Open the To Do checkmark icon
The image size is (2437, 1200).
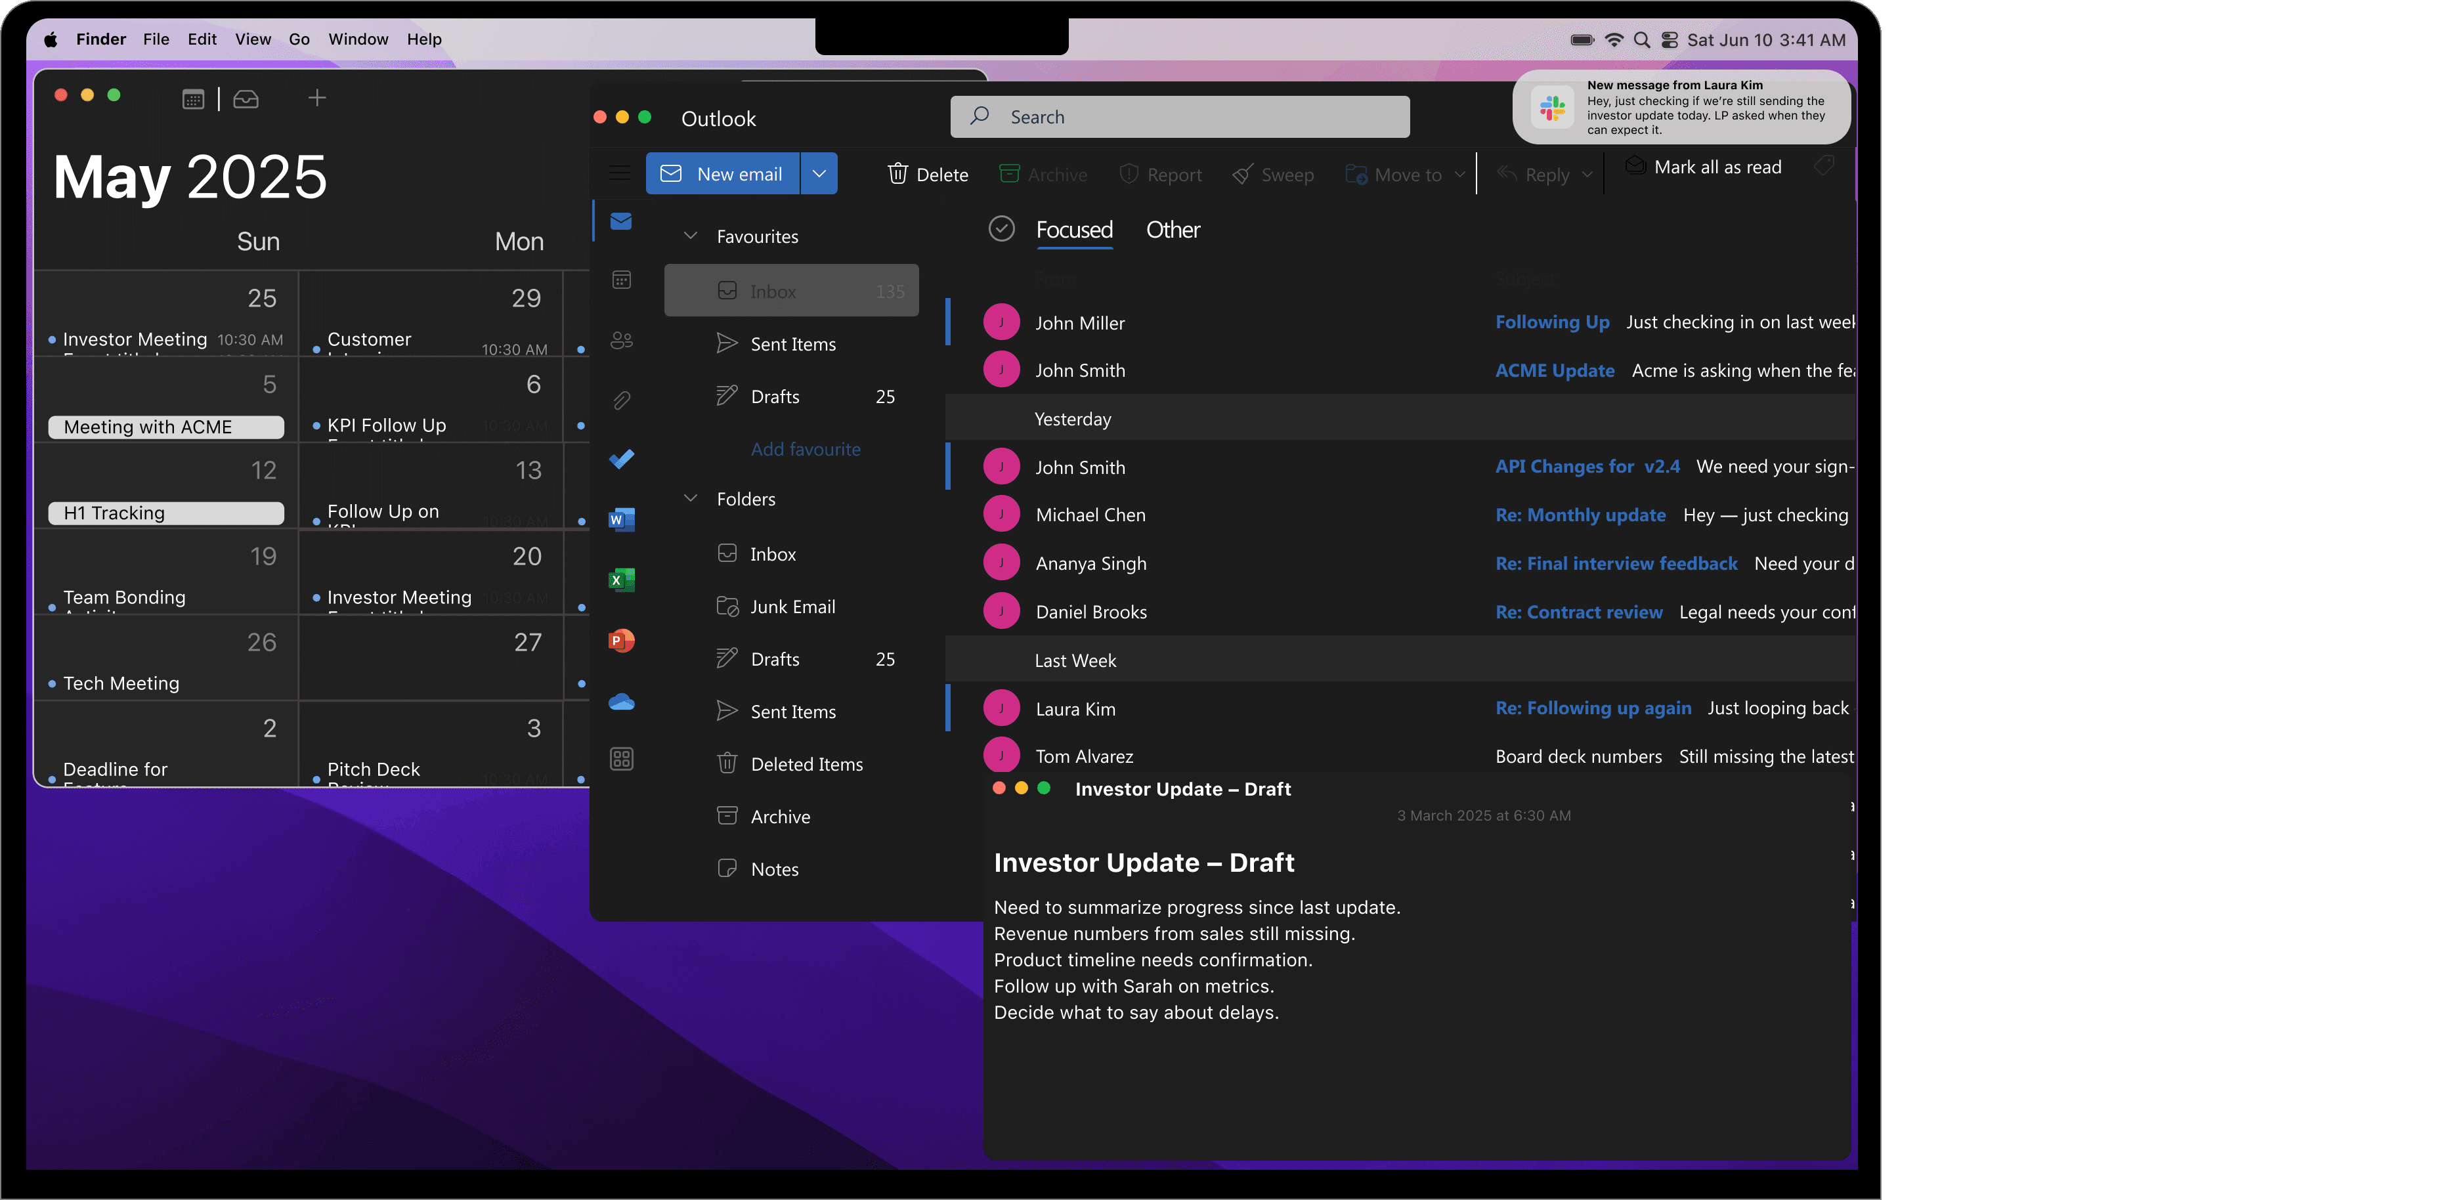tap(622, 459)
